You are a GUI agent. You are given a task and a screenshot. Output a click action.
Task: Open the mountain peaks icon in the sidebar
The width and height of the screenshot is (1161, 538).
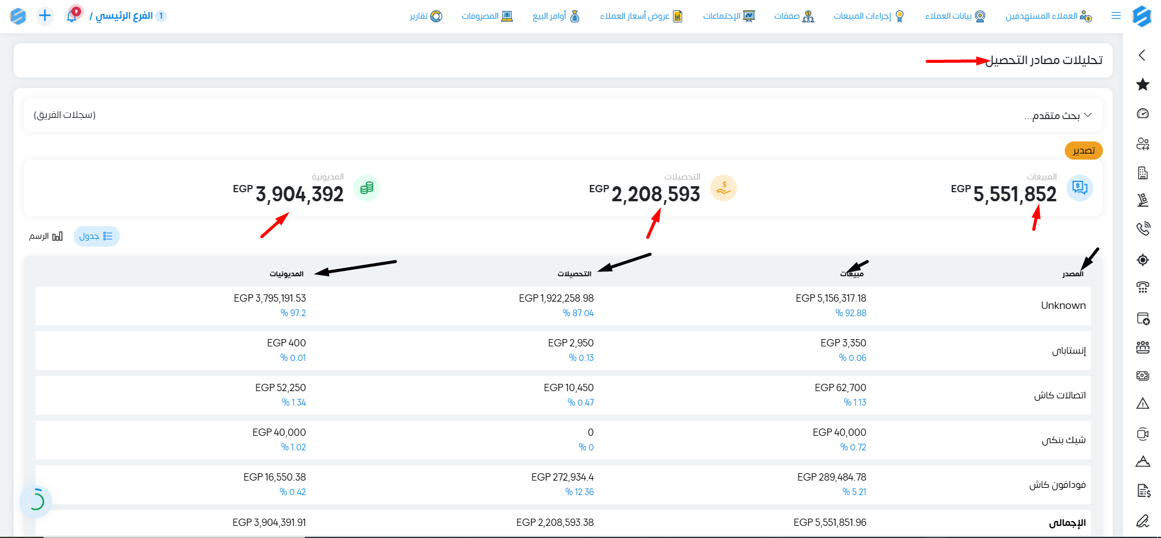[x=1142, y=462]
